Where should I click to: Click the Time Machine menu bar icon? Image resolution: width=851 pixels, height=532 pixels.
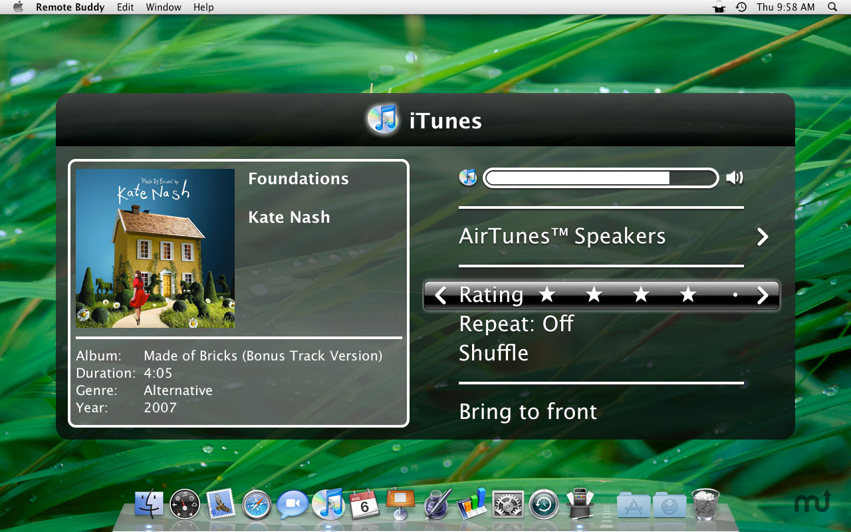click(x=741, y=7)
